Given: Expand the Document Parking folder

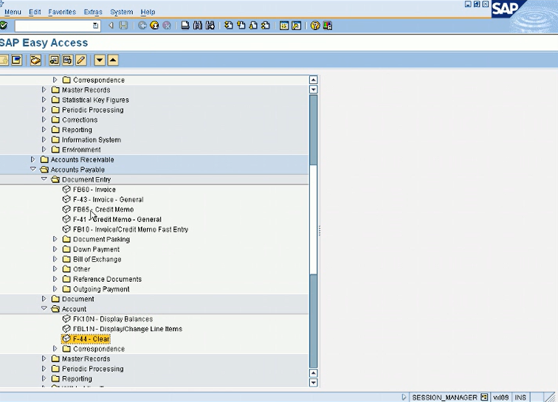Looking at the screenshot, I should [x=55, y=239].
